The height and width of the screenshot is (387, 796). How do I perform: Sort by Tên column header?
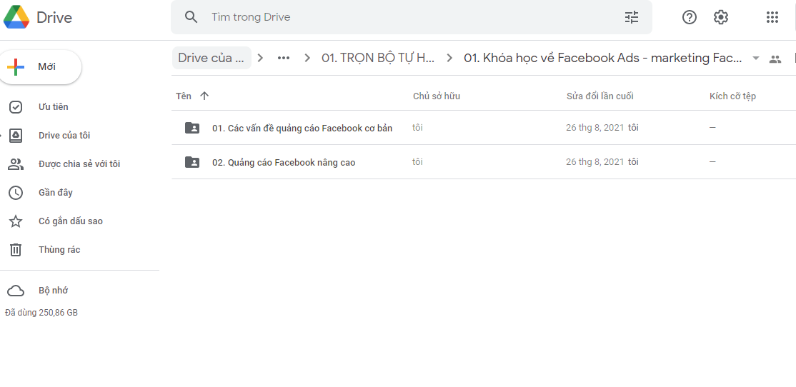pyautogui.click(x=184, y=96)
